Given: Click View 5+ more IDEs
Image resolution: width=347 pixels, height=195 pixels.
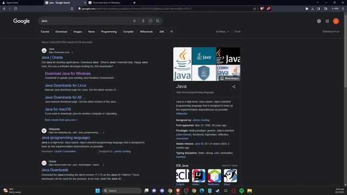Looking at the screenshot, I should tap(230, 166).
